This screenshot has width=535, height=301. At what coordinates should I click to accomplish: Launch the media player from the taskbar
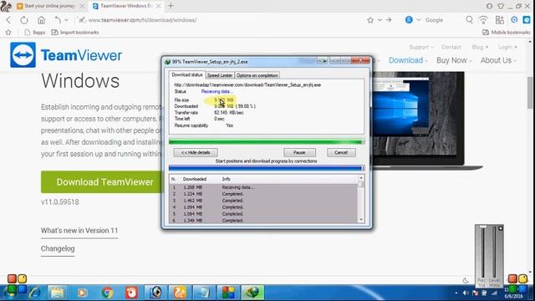click(x=82, y=293)
